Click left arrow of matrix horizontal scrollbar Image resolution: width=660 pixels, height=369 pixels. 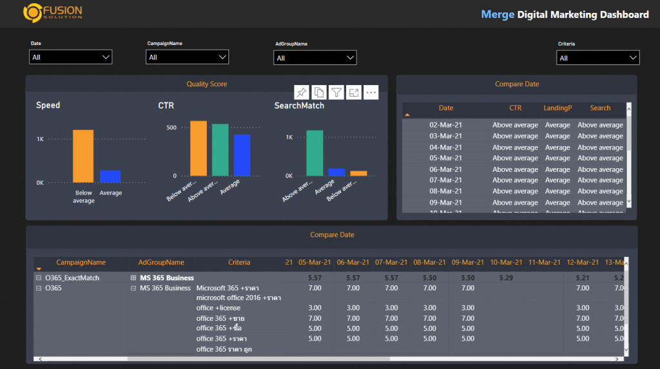click(x=40, y=359)
